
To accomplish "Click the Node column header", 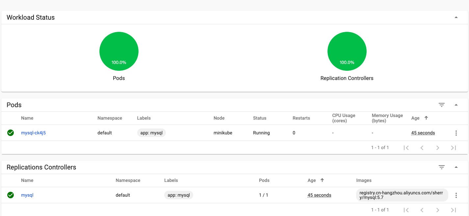I will pos(219,118).
